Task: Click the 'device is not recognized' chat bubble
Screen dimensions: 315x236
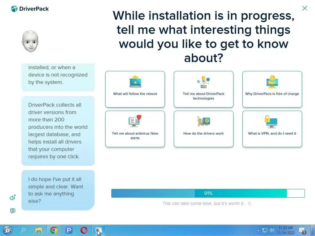Action: [x=58, y=77]
